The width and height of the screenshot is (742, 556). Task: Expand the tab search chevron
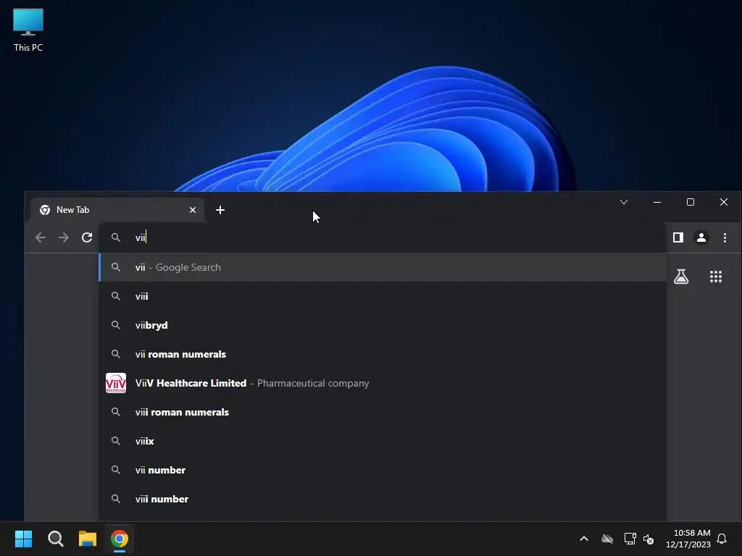(624, 203)
